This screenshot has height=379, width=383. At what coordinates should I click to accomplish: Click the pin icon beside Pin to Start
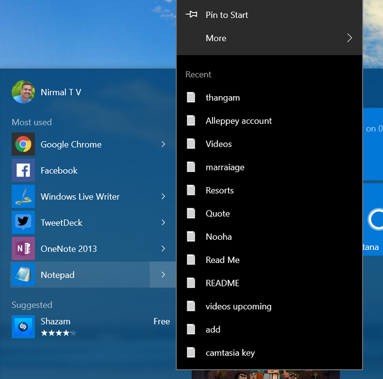pyautogui.click(x=191, y=14)
